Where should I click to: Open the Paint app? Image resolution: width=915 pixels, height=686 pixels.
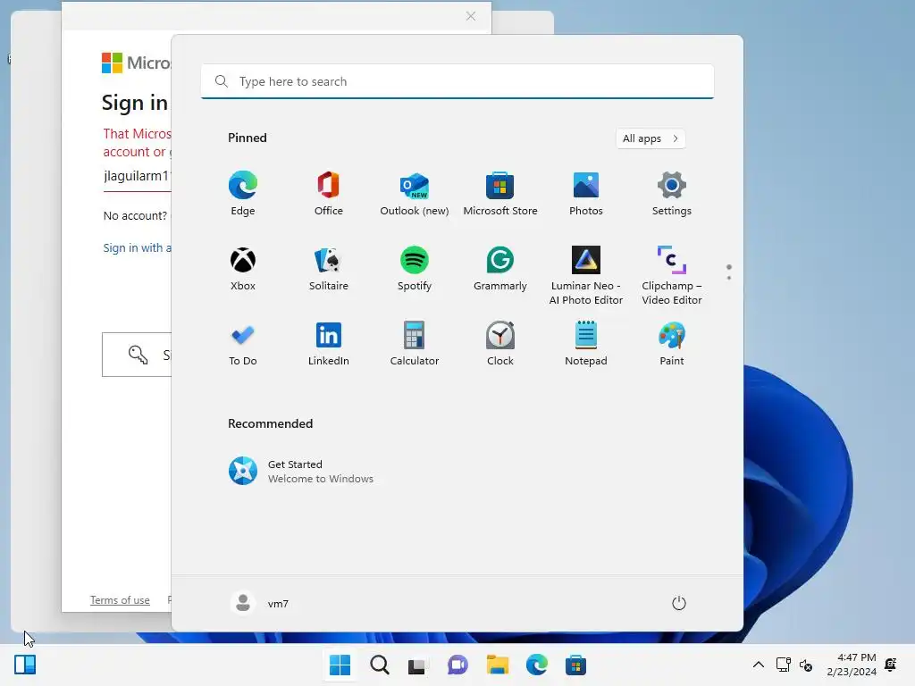(672, 344)
